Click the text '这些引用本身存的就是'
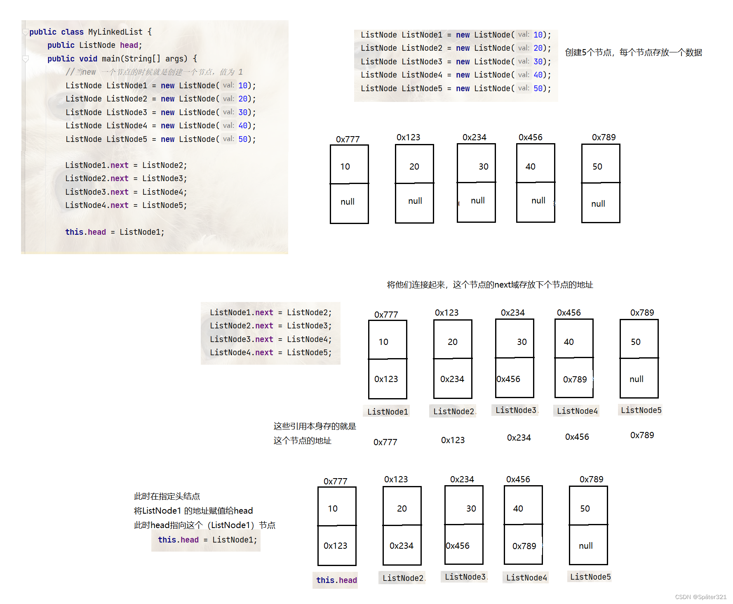This screenshot has height=604, width=733. point(315,426)
